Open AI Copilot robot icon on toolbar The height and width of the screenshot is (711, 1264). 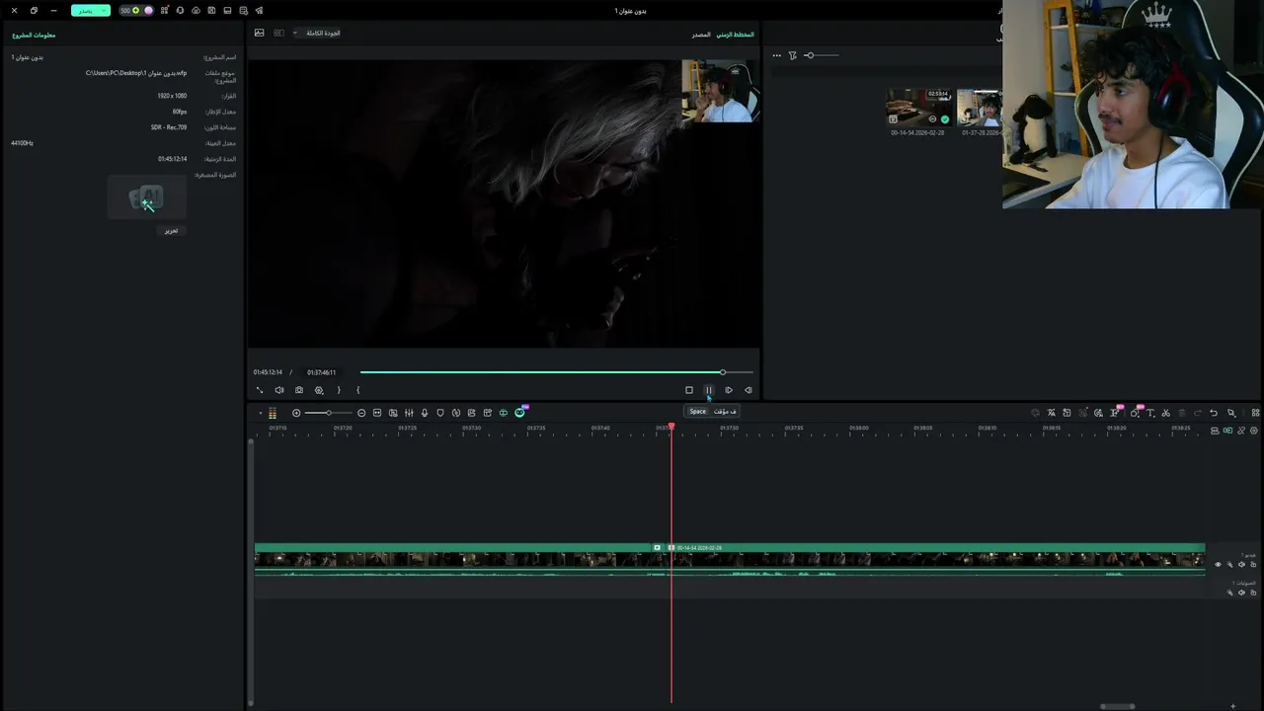519,412
